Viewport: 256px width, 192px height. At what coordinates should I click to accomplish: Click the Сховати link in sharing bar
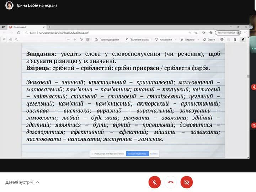click(154, 154)
